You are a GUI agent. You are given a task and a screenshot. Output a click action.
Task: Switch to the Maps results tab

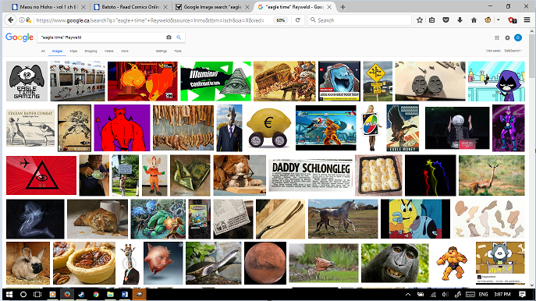click(x=73, y=51)
